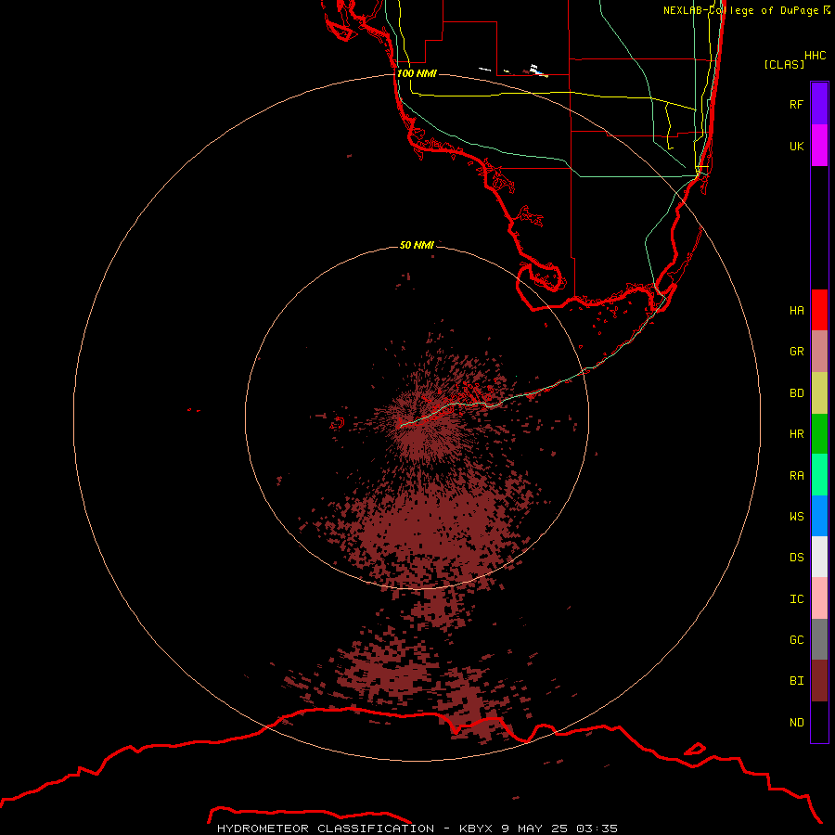The height and width of the screenshot is (835, 835).
Task: Click the 'ND' legend label
Action: click(797, 723)
